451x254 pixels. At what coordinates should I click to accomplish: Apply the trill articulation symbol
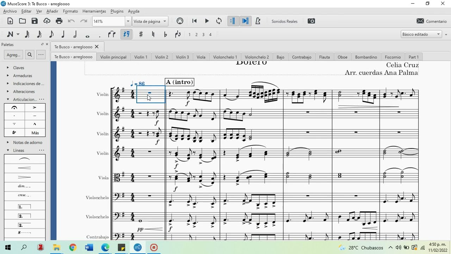pyautogui.click(x=14, y=133)
